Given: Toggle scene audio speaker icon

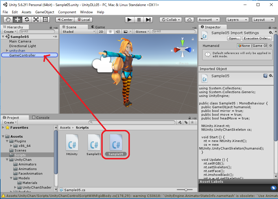Looking at the screenshot, I should click(x=118, y=32).
